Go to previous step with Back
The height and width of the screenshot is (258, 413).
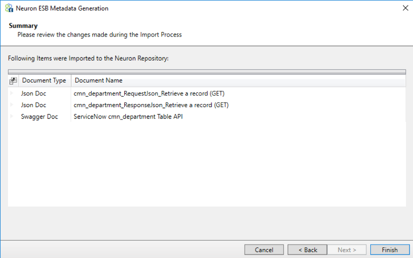(x=307, y=249)
